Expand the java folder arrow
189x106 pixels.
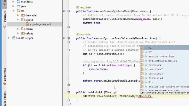pos(13,6)
